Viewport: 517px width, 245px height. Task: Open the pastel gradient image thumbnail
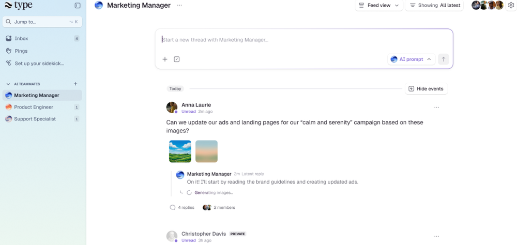tap(206, 151)
